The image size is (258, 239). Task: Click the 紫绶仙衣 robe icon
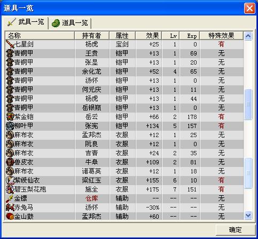(x=10, y=180)
